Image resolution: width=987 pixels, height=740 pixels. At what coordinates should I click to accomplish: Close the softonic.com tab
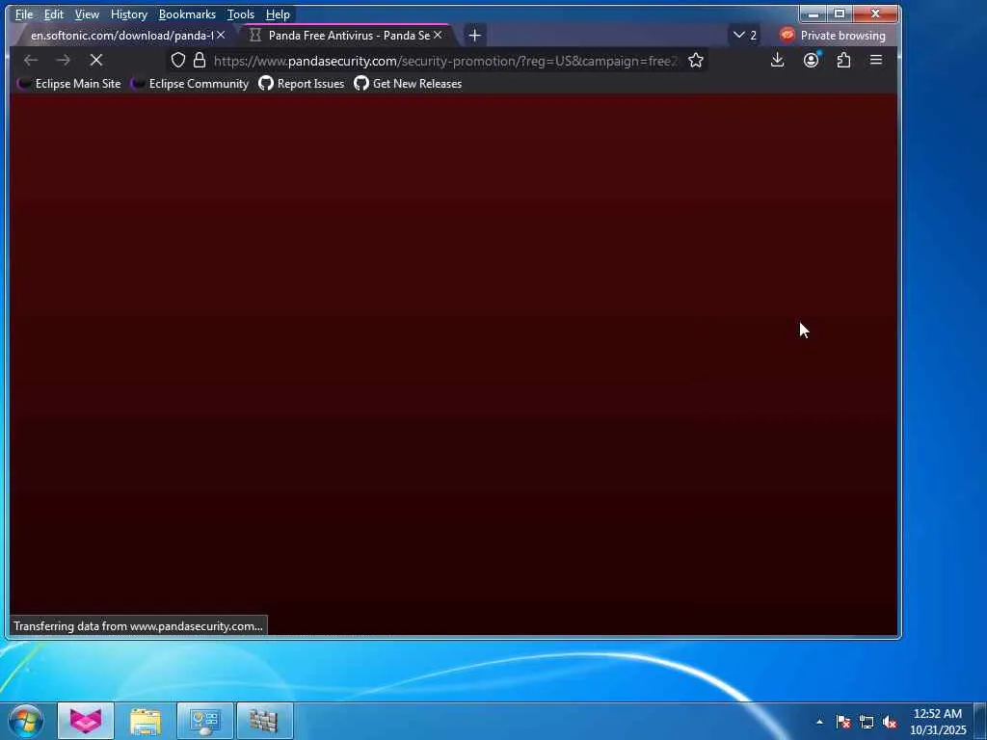click(221, 36)
